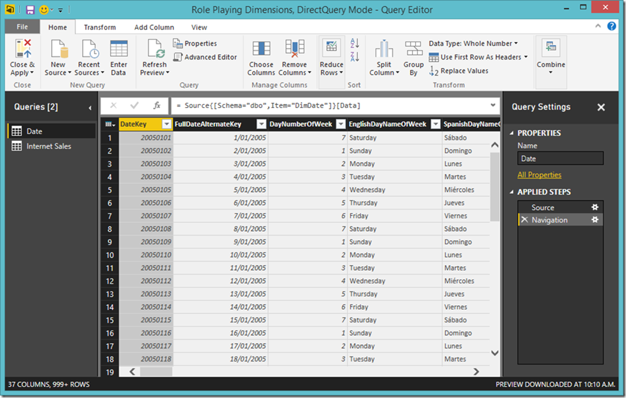Click the horizontal scrollbar thumb
This screenshot has width=626, height=398.
click(156, 372)
